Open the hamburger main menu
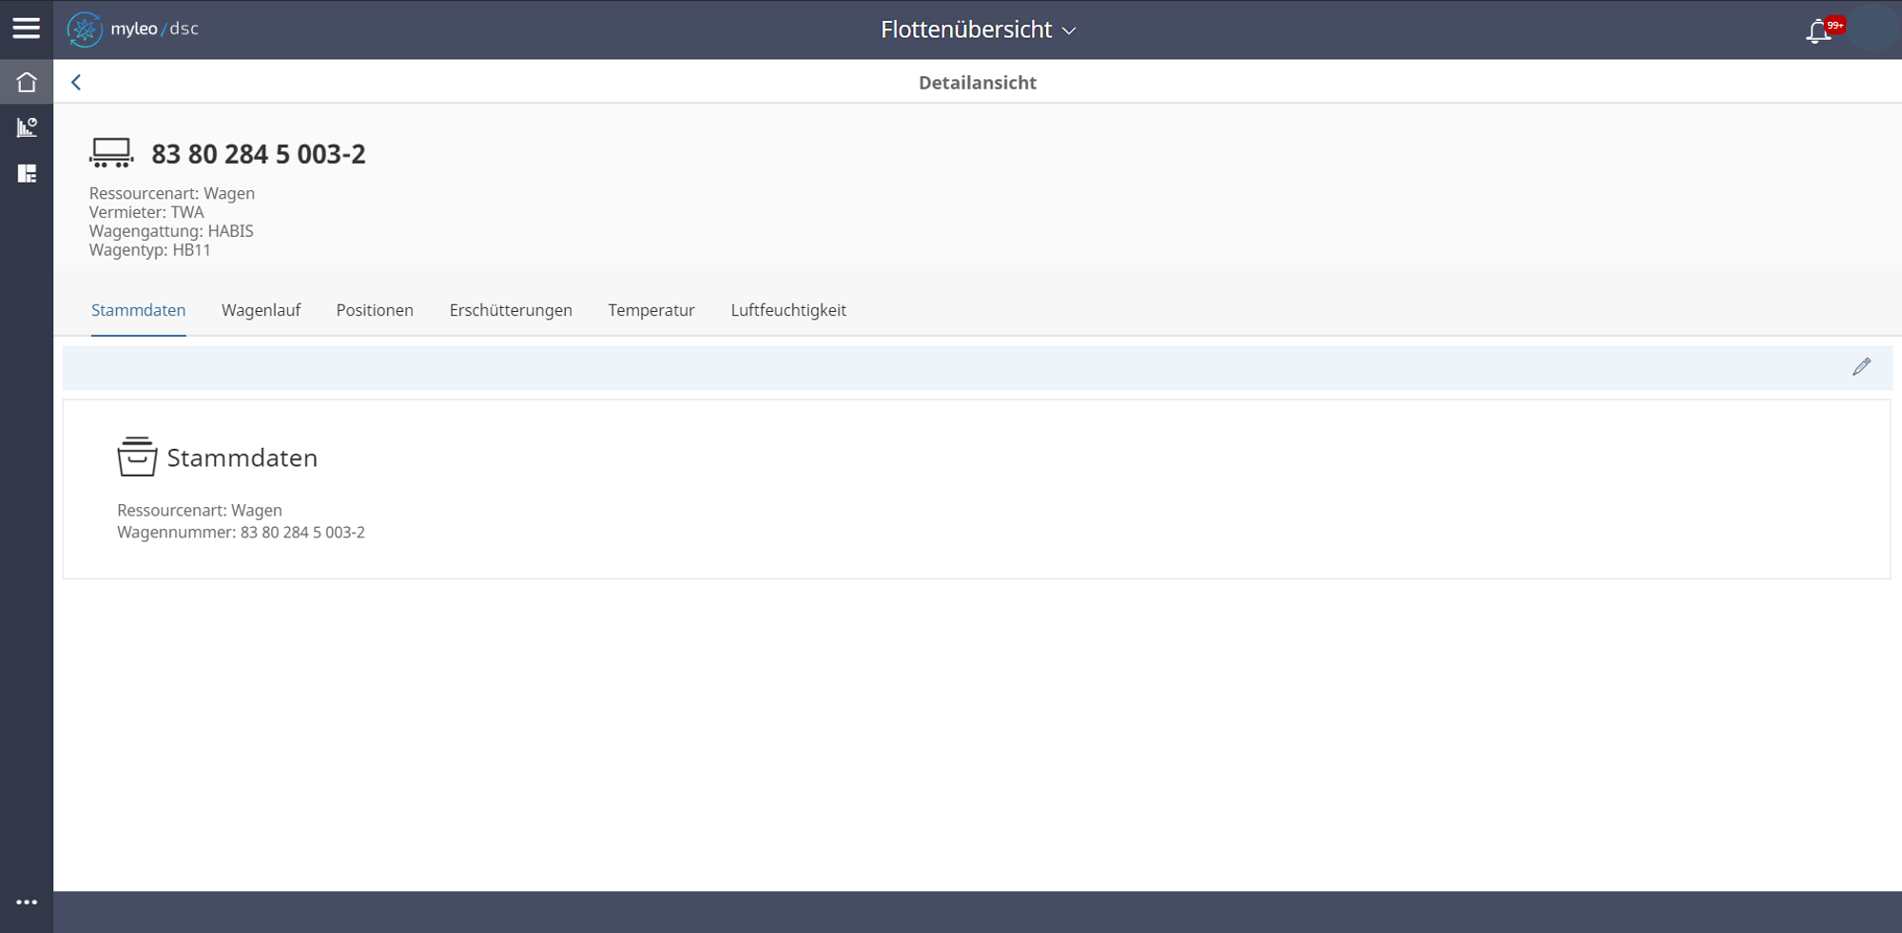This screenshot has height=933, width=1902. [x=27, y=29]
